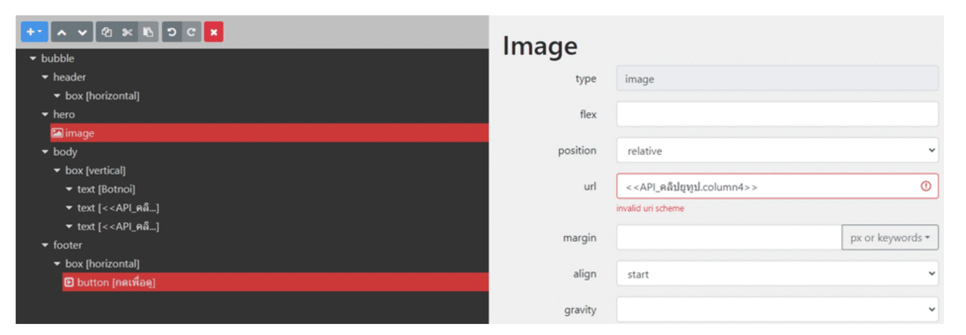Click the redo icon
Screen dimensions: 966x335
[191, 32]
